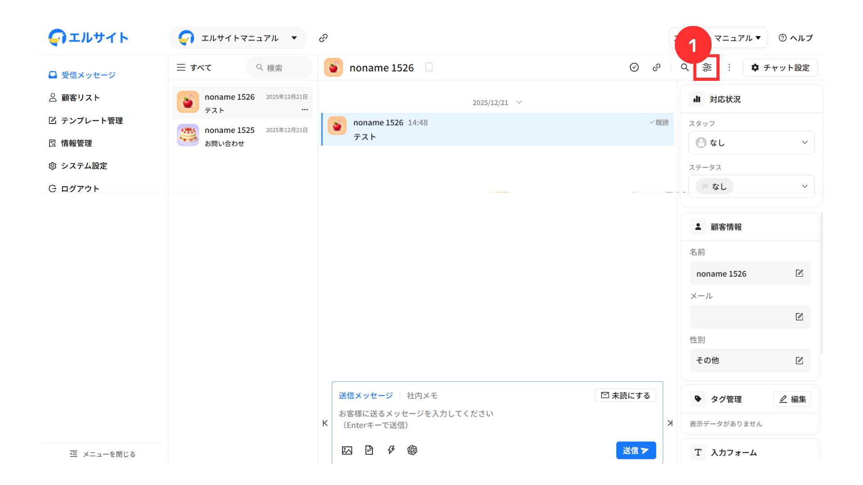Open 顧客リスト in the sidebar
This screenshot has height=485, width=863.
tap(80, 97)
